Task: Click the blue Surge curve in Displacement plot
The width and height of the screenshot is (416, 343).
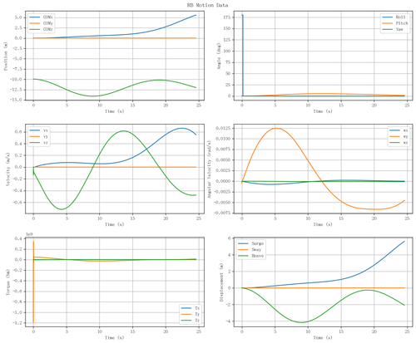Action: (x=374, y=265)
